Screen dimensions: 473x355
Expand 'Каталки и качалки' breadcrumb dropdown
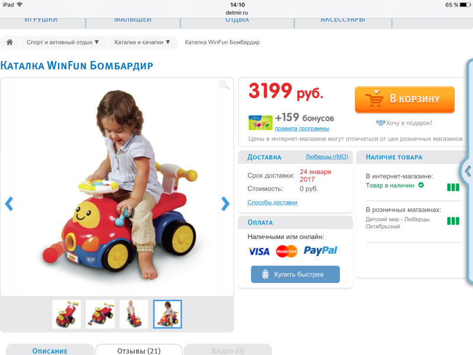(x=142, y=42)
